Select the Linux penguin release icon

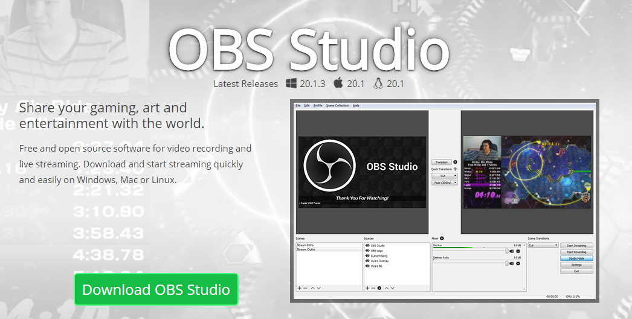378,83
